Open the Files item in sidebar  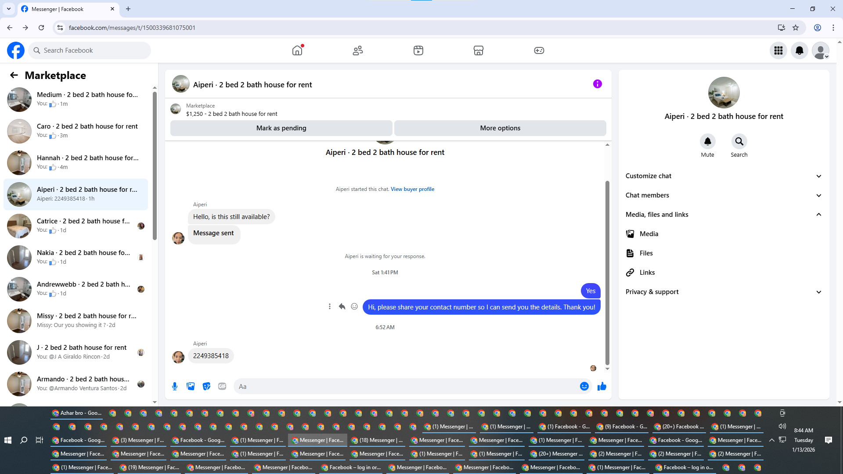[646, 253]
